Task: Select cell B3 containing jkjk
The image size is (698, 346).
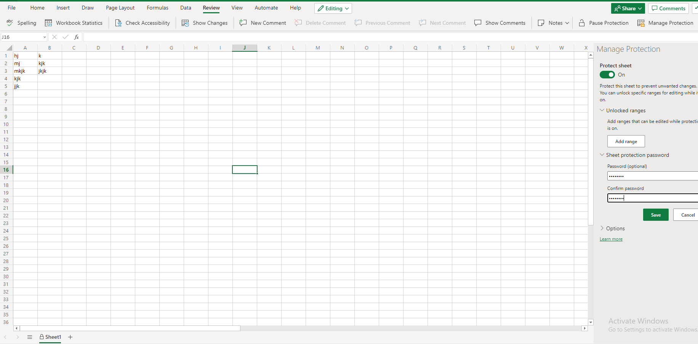Action: tap(50, 71)
